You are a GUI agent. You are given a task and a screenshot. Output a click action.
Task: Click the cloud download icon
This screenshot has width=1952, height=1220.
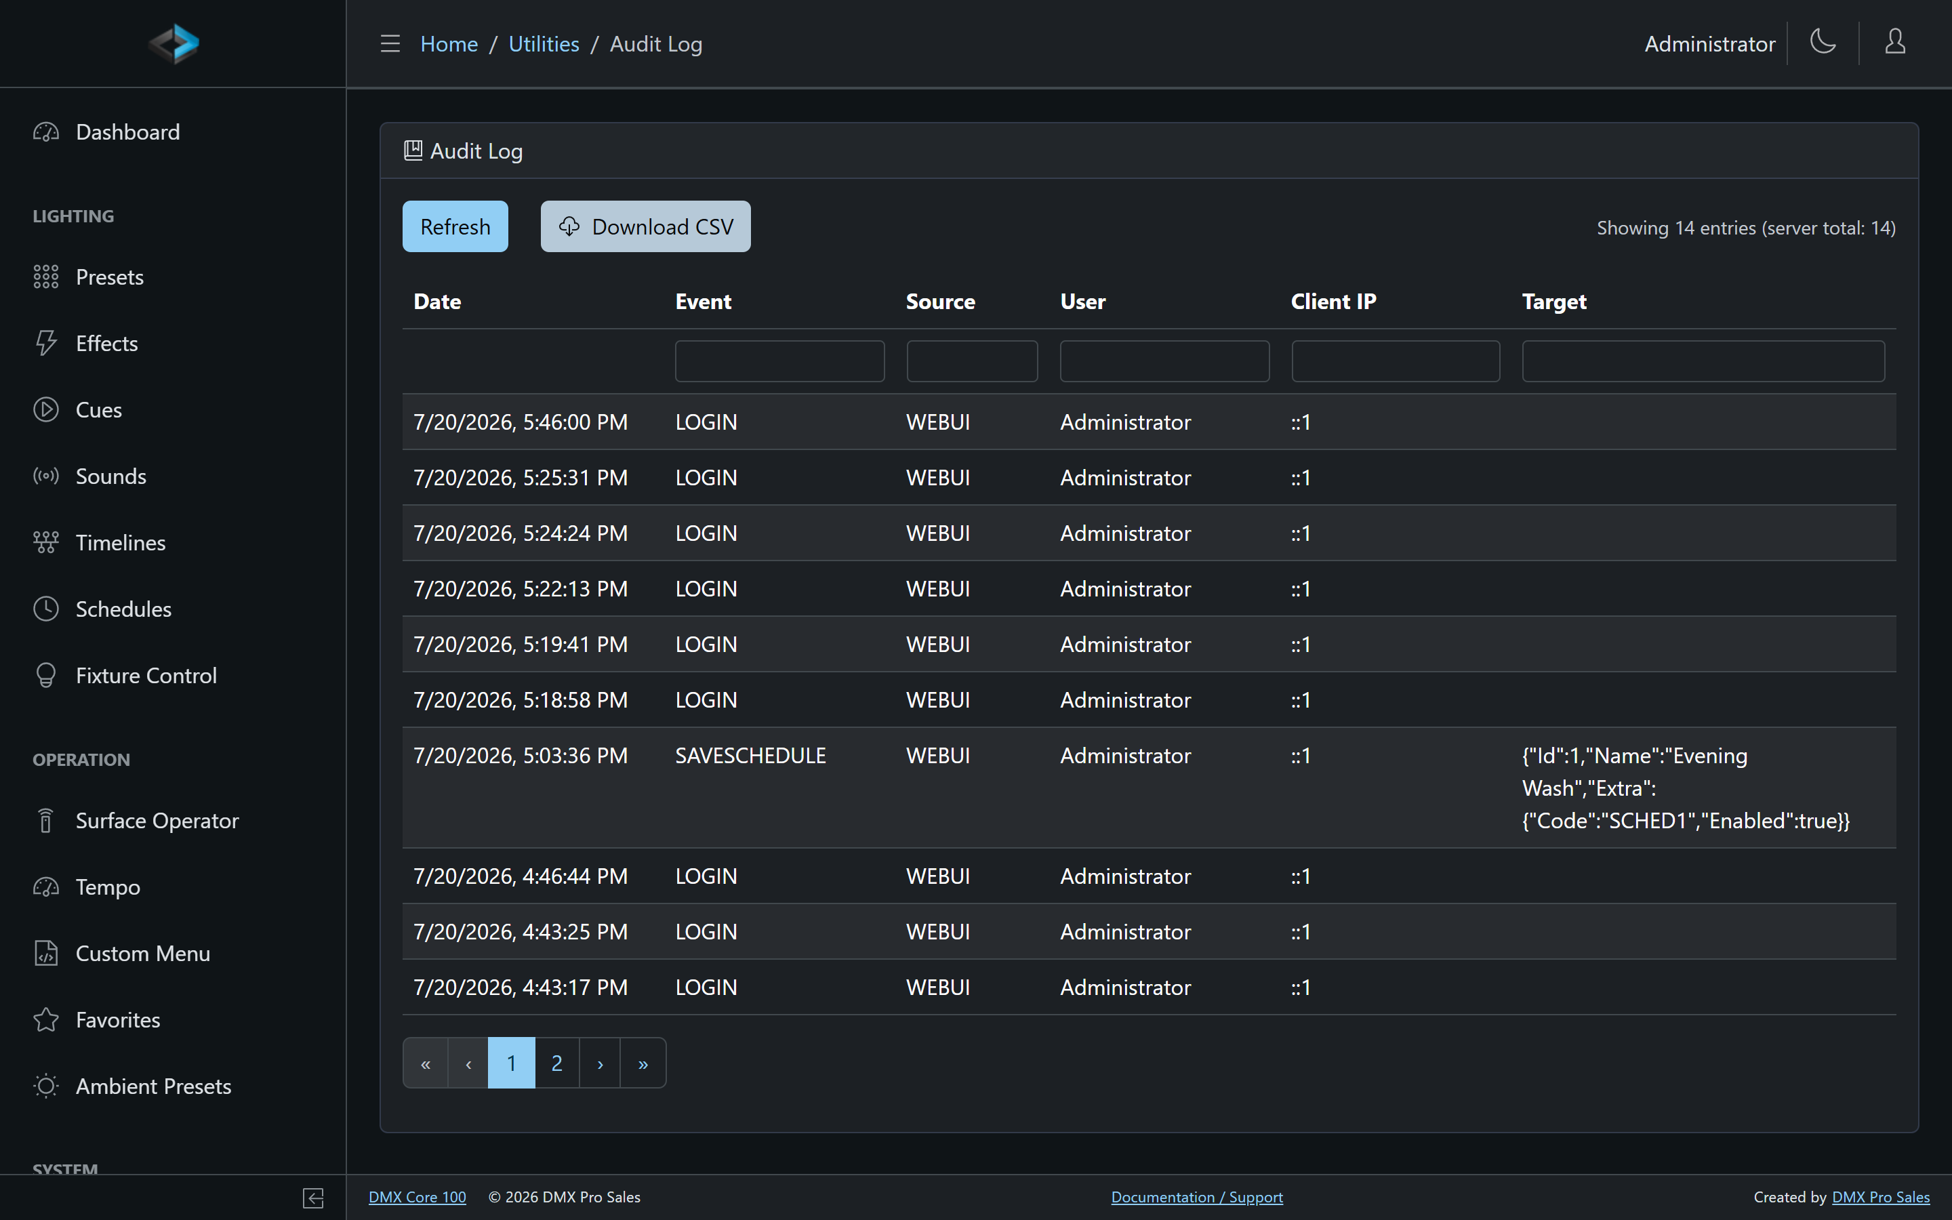coord(569,227)
